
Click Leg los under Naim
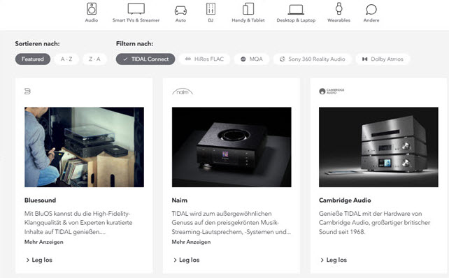pyautogui.click(x=187, y=260)
